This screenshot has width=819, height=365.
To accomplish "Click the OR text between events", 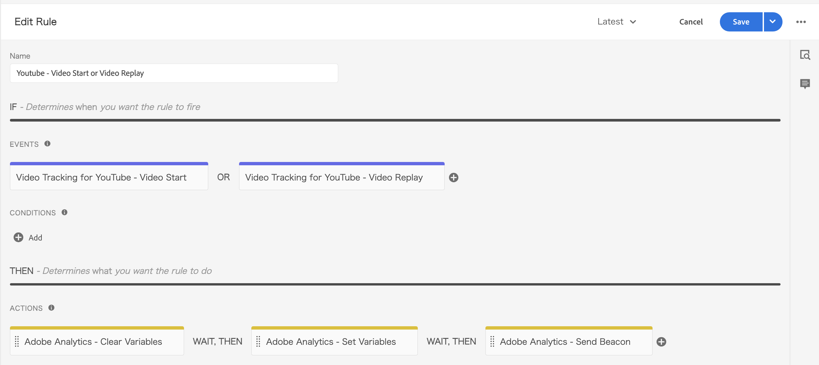I will click(223, 177).
